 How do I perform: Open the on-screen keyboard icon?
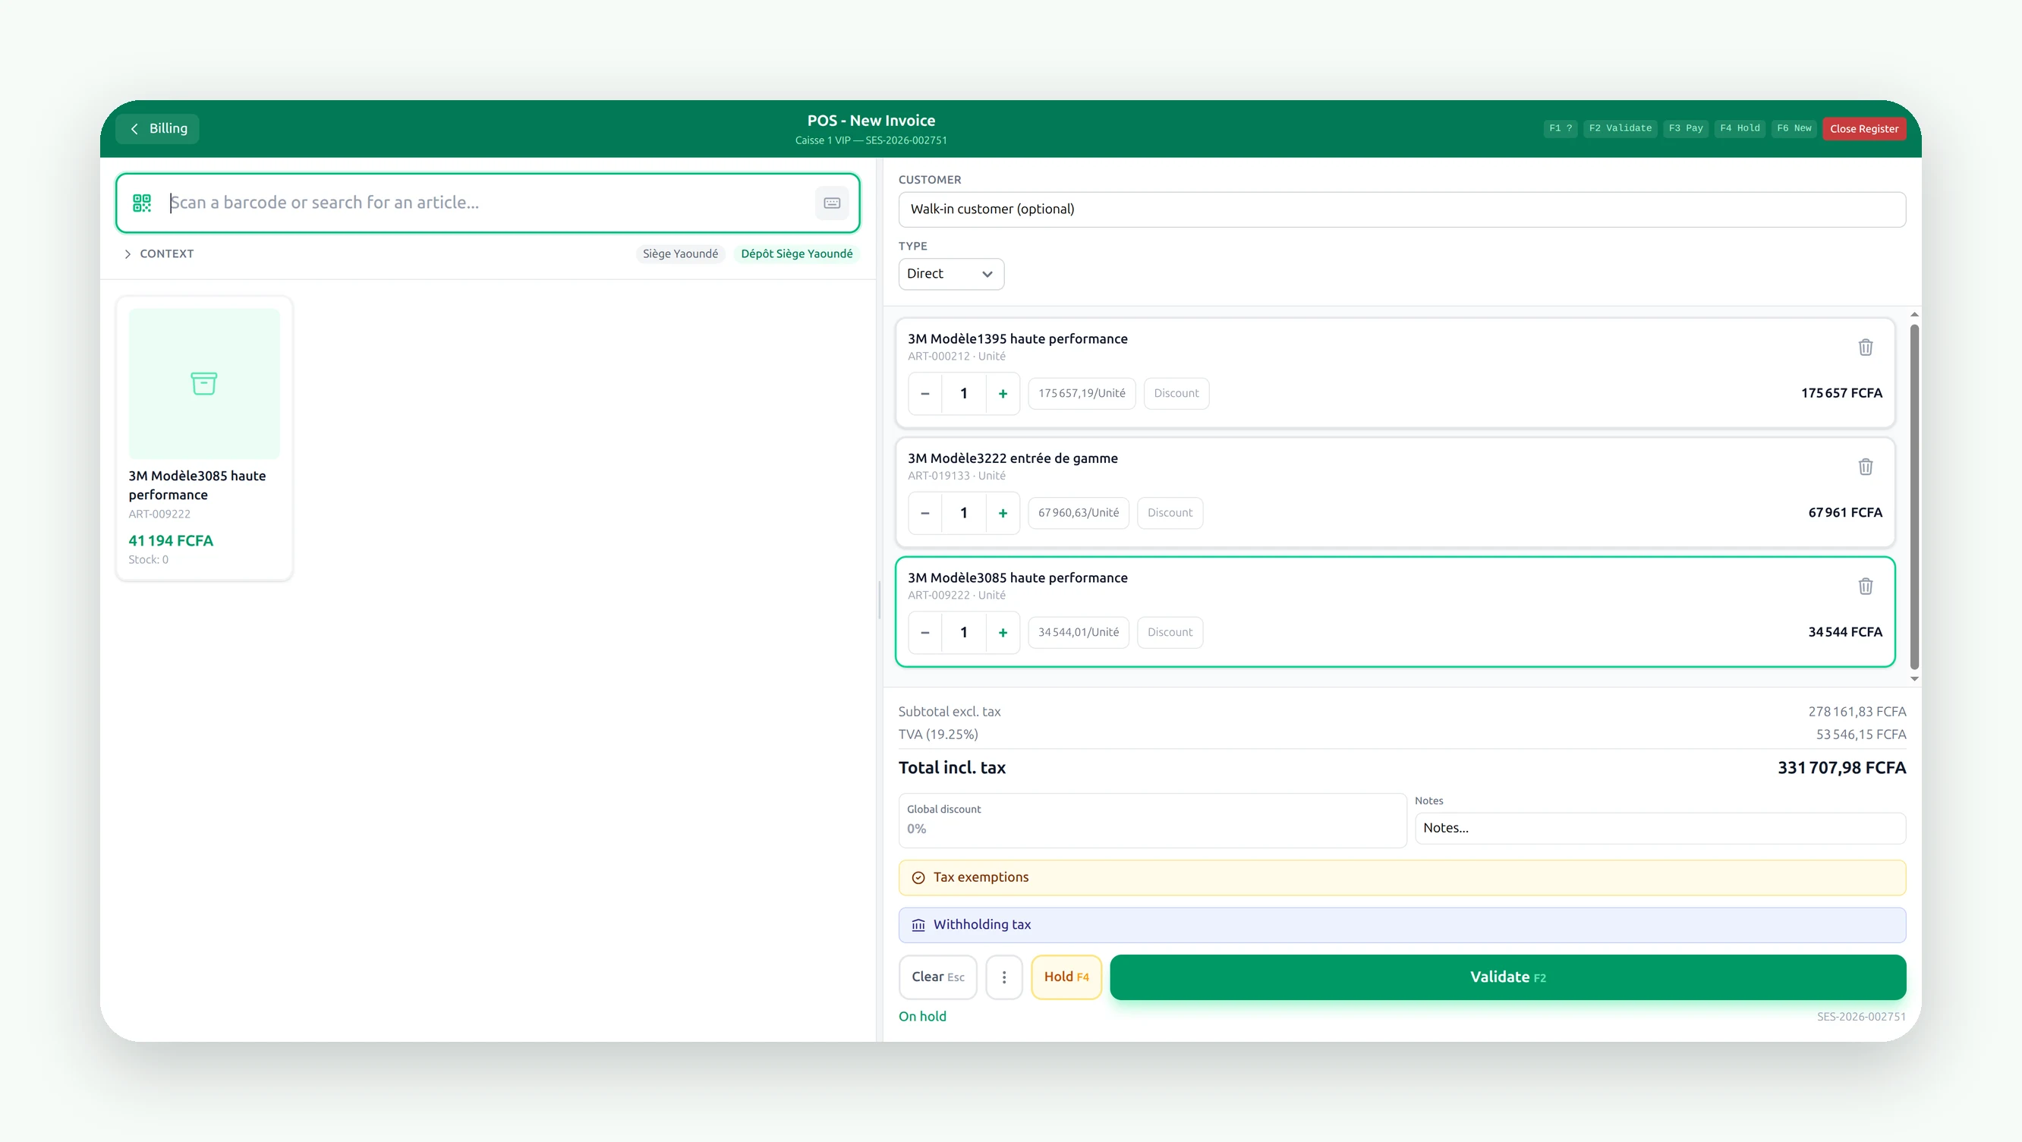coord(832,203)
